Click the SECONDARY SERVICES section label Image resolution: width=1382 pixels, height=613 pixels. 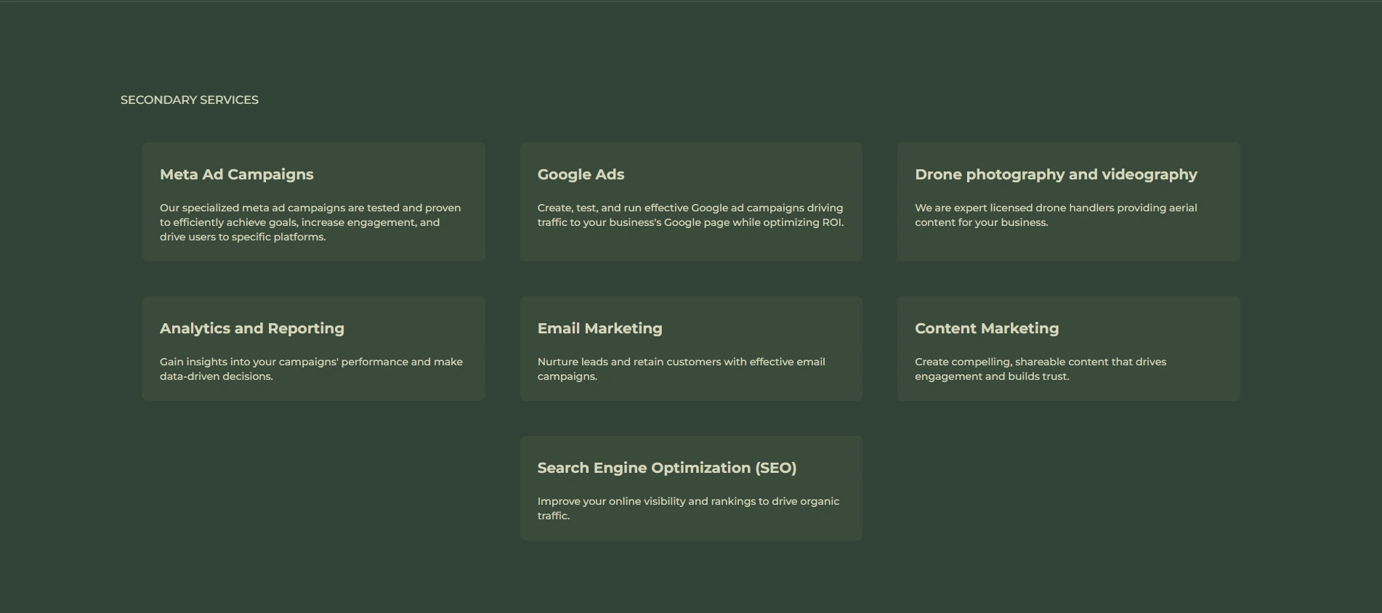pos(189,100)
